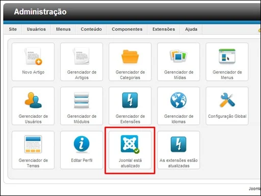Image resolution: width=261 pixels, height=196 pixels.
Task: Open the Componentes menu
Action: click(127, 29)
